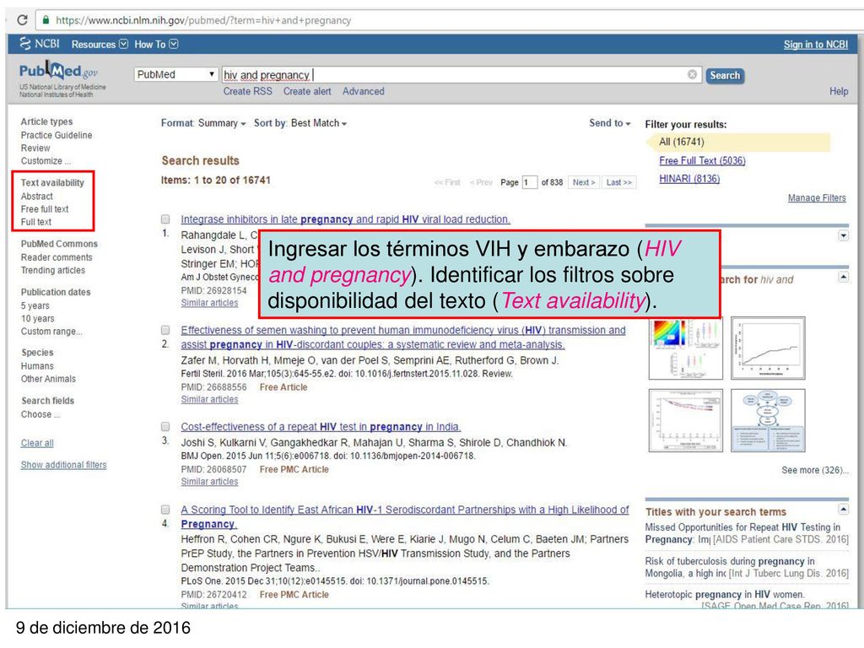Viewport: 864px width, 648px height.
Task: Open Cost-effectiveness of repeat HIV test article
Action: click(x=321, y=426)
